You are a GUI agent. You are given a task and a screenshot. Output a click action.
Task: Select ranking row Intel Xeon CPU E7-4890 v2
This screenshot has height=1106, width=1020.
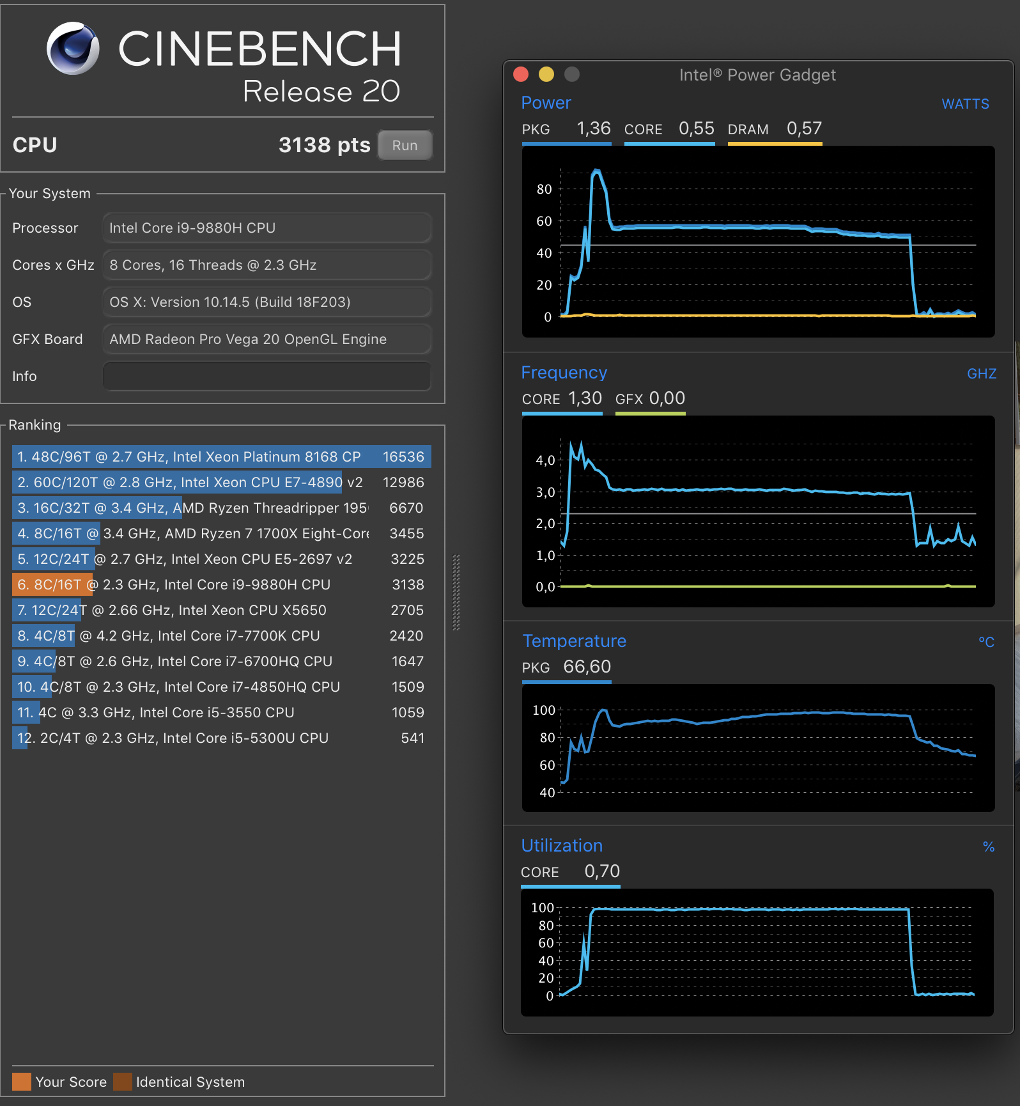tap(221, 483)
